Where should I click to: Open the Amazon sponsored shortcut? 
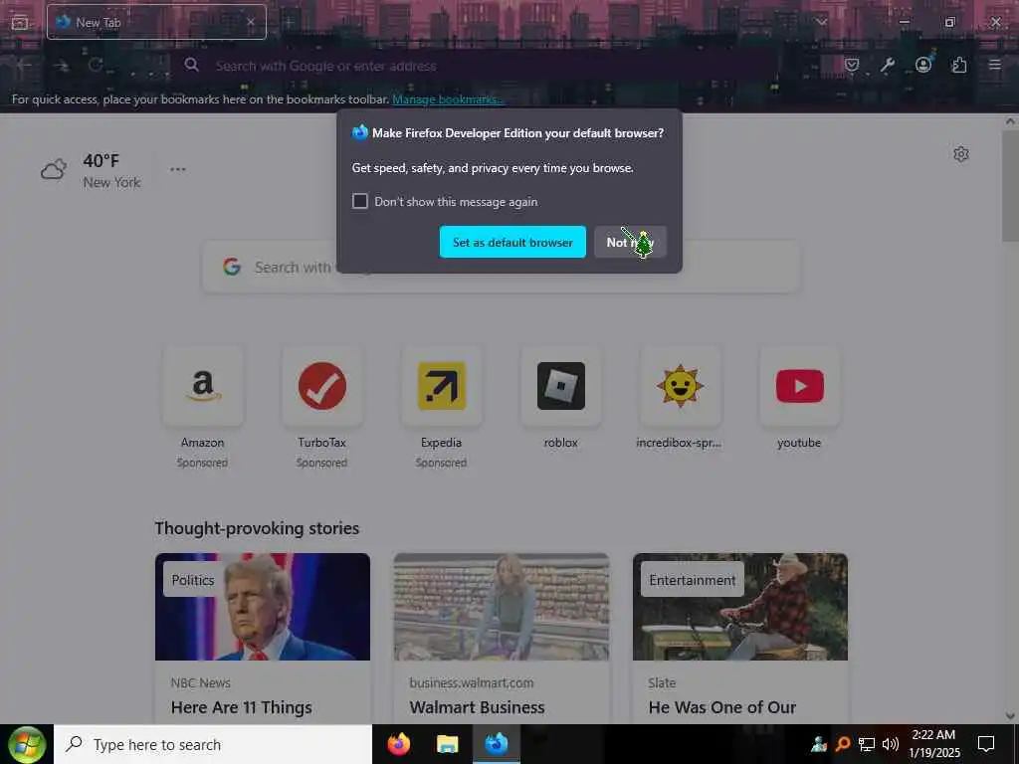[203, 406]
